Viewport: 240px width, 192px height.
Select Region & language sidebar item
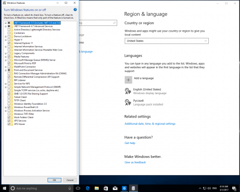point(86,51)
